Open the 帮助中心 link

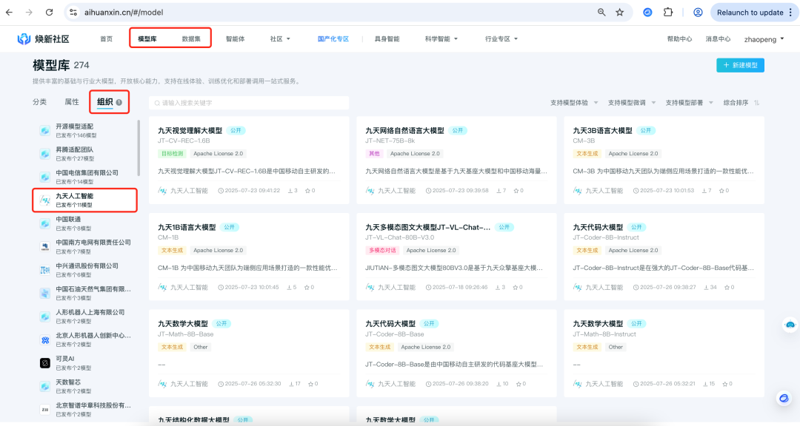(x=679, y=38)
